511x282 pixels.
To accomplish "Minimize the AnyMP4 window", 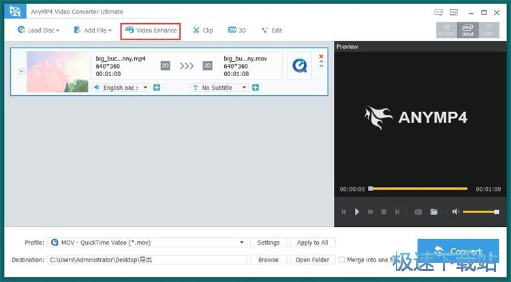I will click(471, 13).
